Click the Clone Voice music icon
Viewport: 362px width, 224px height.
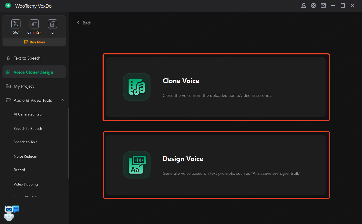136,87
